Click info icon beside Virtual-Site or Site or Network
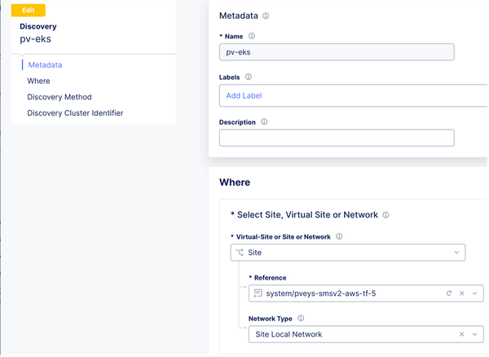The height and width of the screenshot is (357, 489). click(x=339, y=236)
